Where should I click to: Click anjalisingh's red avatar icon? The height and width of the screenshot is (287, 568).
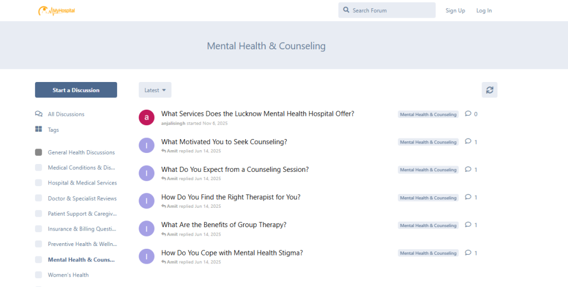click(146, 117)
